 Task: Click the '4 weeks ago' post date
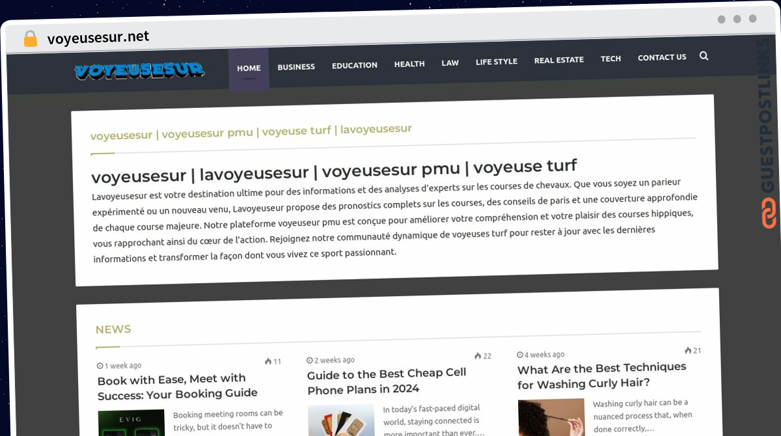pos(545,355)
